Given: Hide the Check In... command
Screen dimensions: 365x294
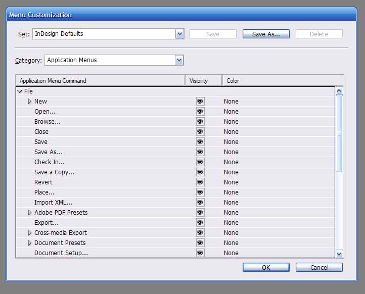Looking at the screenshot, I should click(200, 162).
